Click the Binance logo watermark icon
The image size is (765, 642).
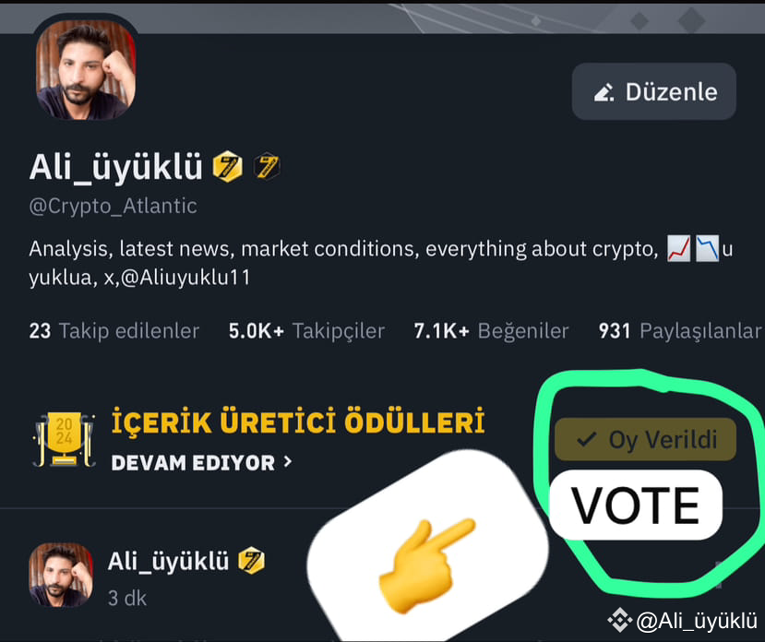(619, 620)
